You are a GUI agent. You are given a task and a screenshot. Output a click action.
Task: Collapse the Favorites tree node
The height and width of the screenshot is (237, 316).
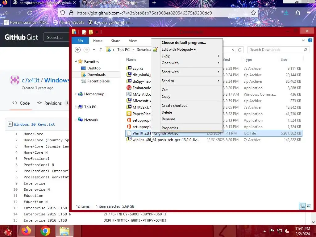[x=76, y=62]
